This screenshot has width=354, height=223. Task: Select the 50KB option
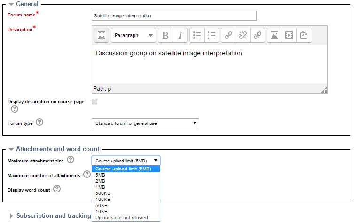click(x=126, y=206)
